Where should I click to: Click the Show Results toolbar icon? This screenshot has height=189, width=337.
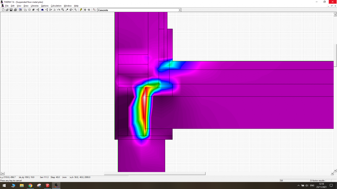click(x=85, y=10)
